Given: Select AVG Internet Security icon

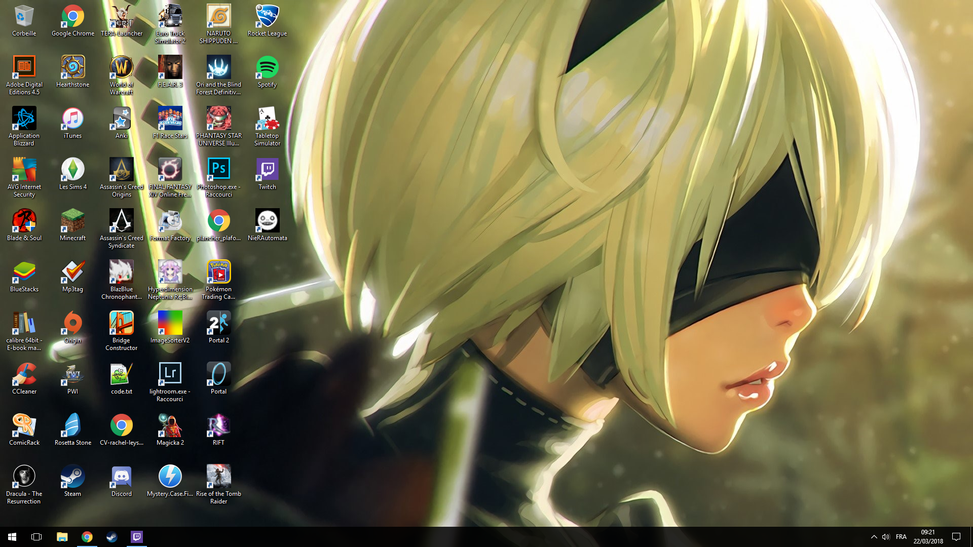Looking at the screenshot, I should coord(24,178).
